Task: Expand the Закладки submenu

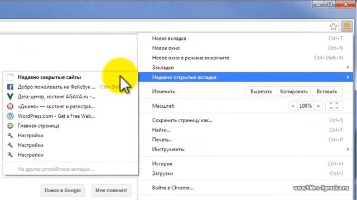Action: tap(245, 68)
